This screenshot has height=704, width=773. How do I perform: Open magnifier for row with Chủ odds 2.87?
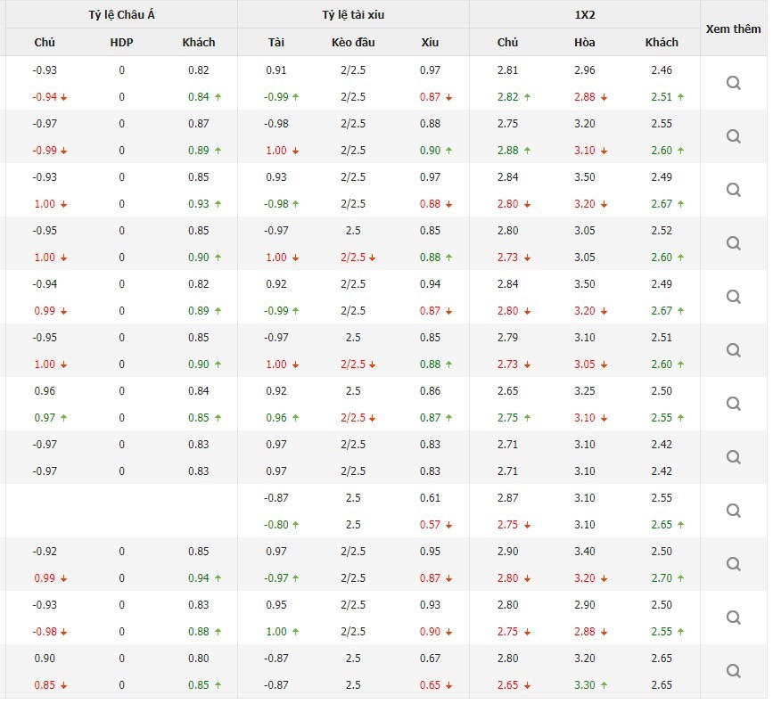[733, 511]
